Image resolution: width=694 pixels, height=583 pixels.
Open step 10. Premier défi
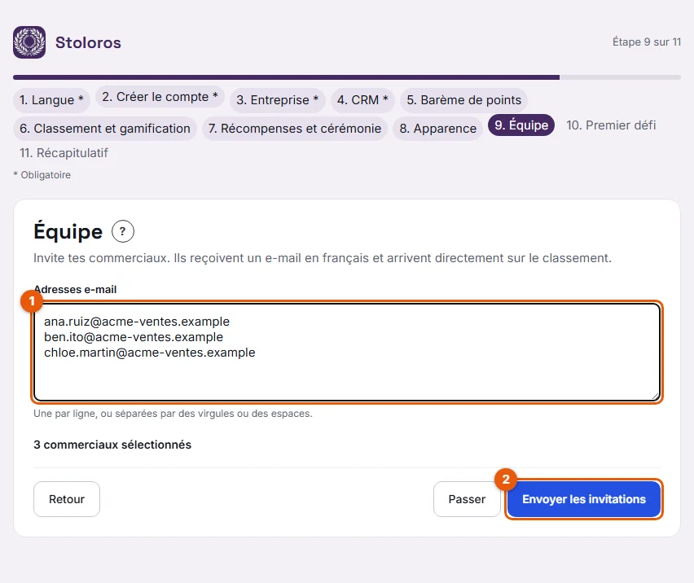[611, 125]
